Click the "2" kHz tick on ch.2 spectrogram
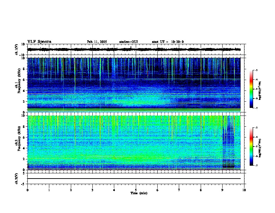This screenshot has height=213, width=275. click(x=24, y=159)
